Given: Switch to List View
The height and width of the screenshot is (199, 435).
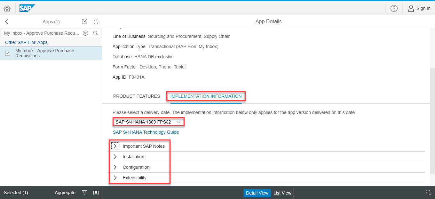Looking at the screenshot, I should 282,193.
